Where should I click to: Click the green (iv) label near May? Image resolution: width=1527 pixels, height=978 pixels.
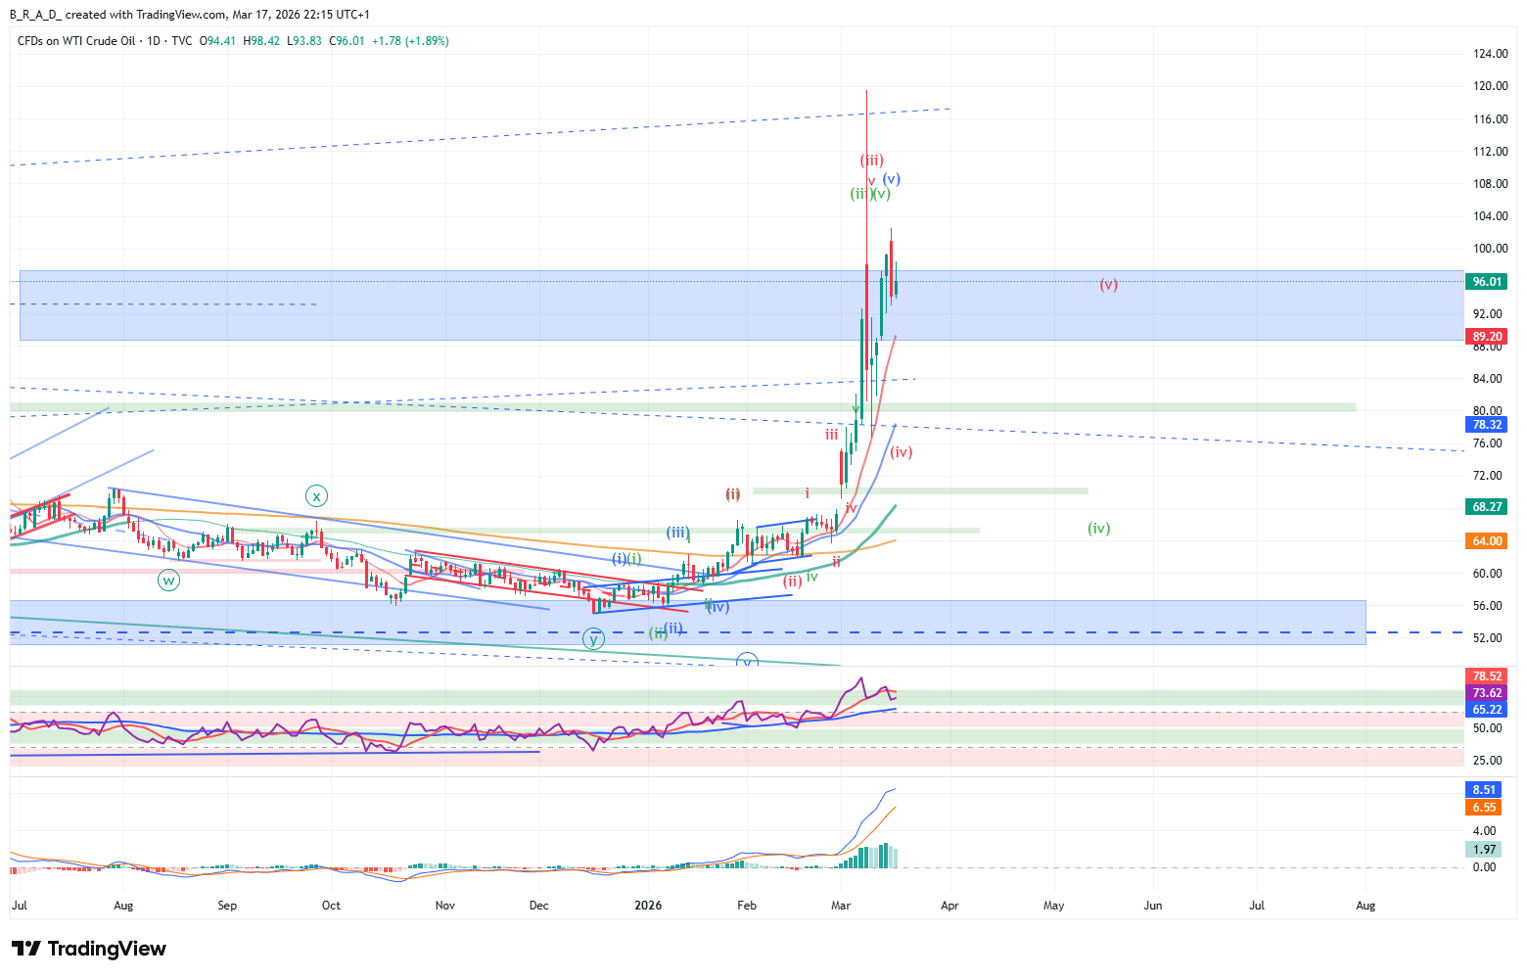1098,529
